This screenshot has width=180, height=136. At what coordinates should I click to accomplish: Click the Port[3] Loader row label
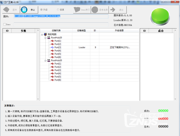point(58,47)
